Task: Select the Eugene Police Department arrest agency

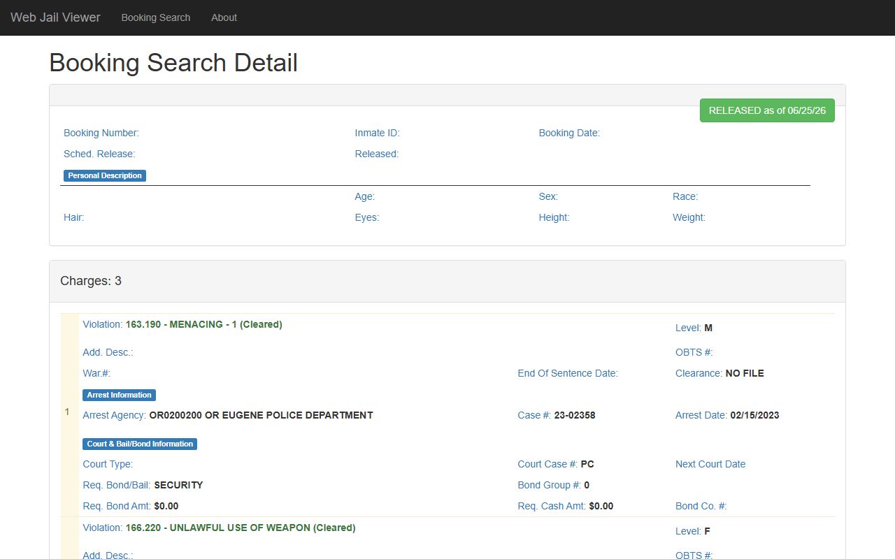Action: coord(262,415)
